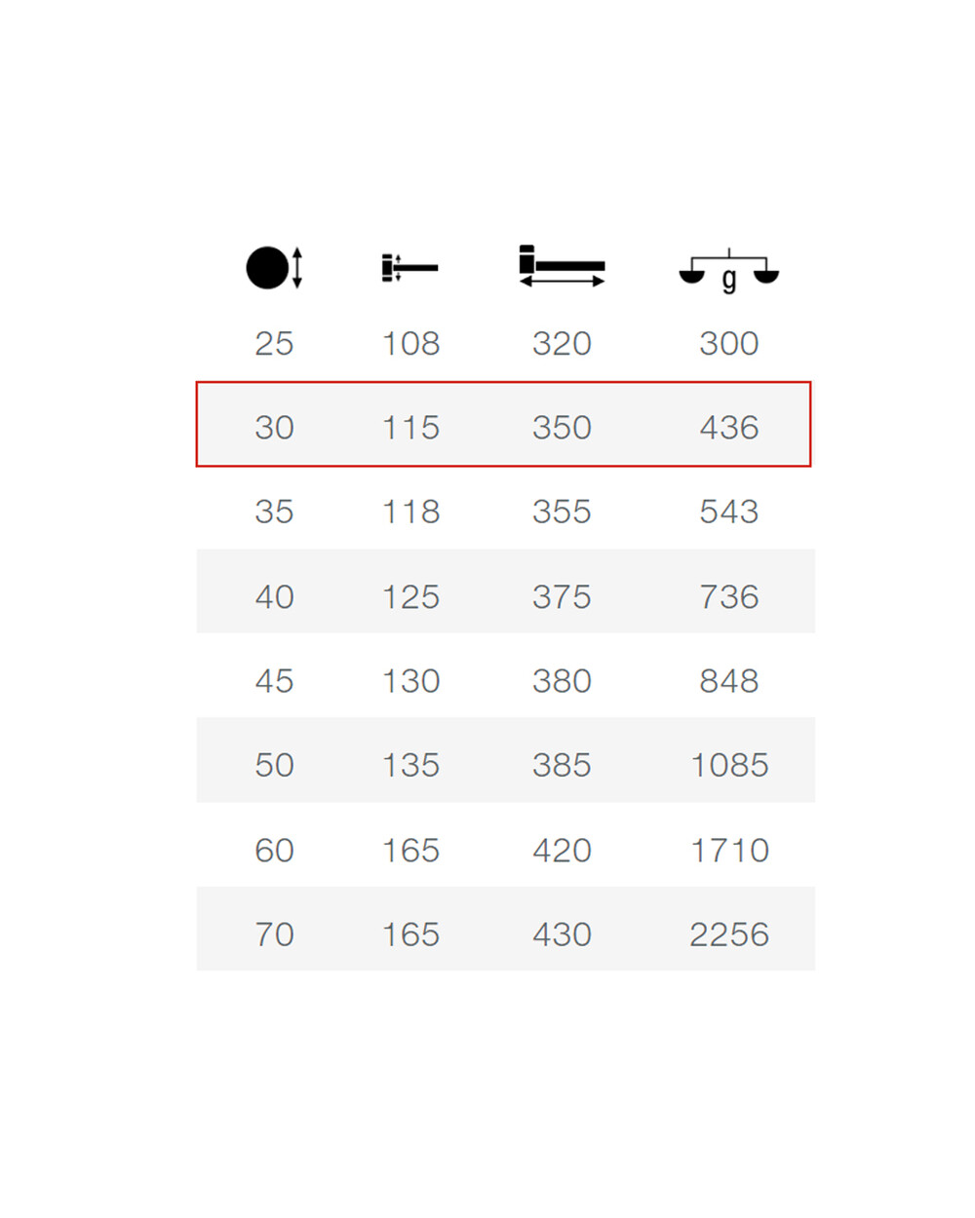The image size is (975, 1218).
Task: Click the weight value 543
Action: coord(728,513)
